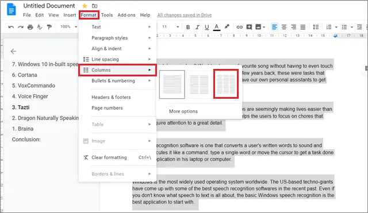Print the document
Viewport: 368px width, 213px height.
coord(30,27)
